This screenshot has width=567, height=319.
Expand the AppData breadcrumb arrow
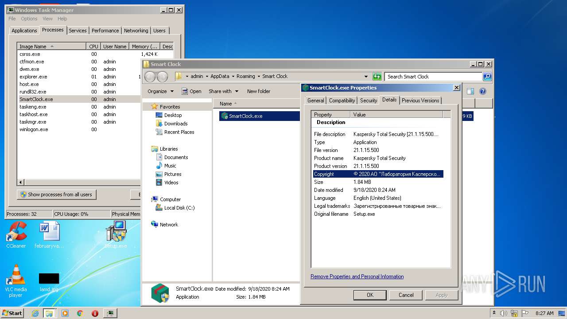tap(233, 77)
